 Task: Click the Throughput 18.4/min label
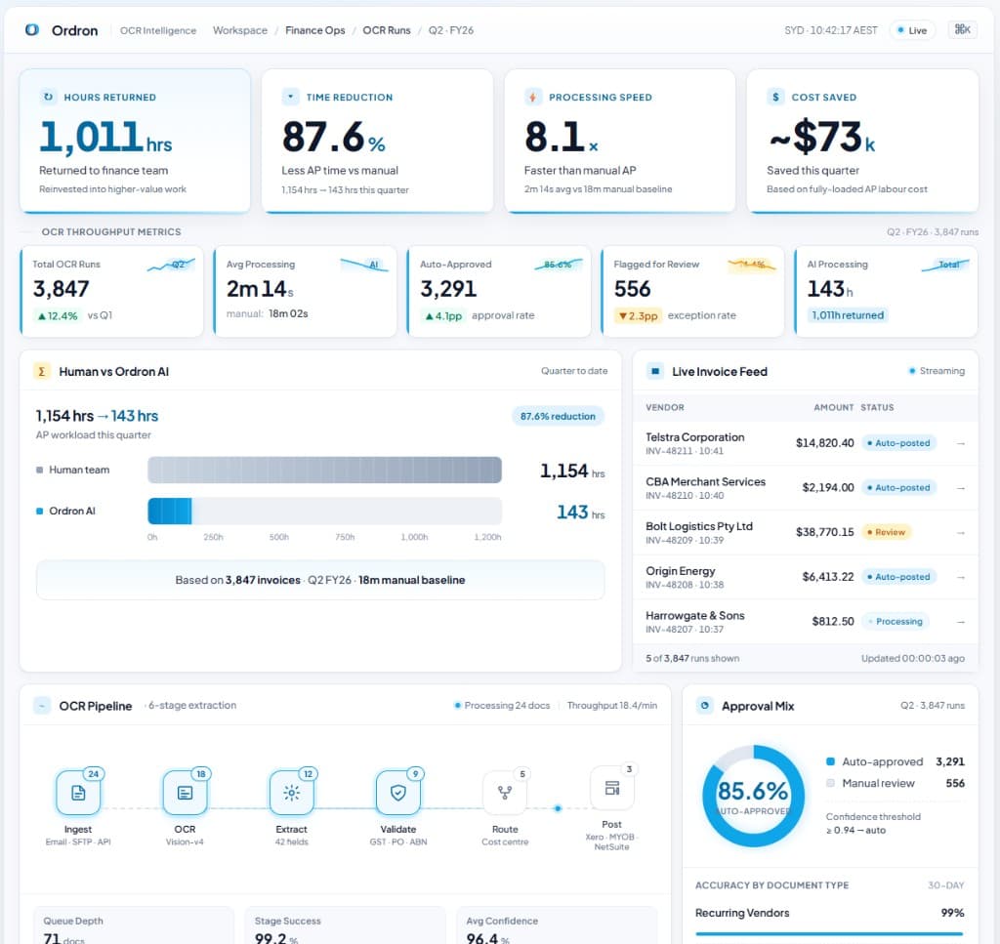611,706
